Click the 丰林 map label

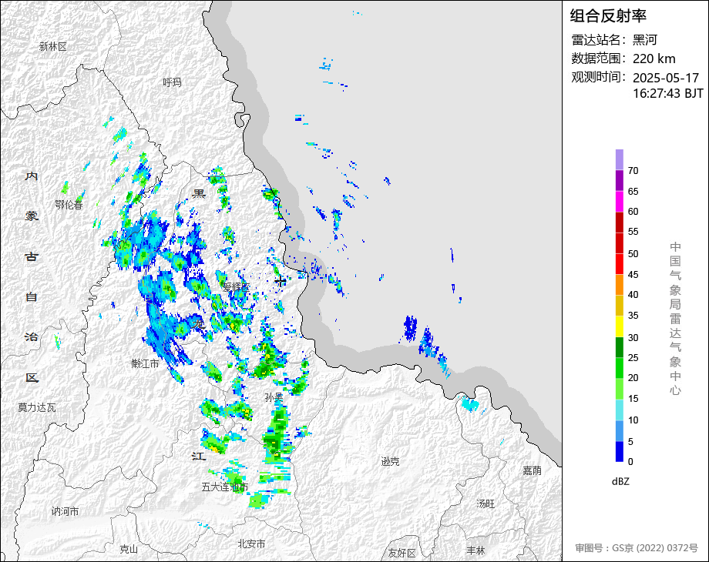point(475,550)
